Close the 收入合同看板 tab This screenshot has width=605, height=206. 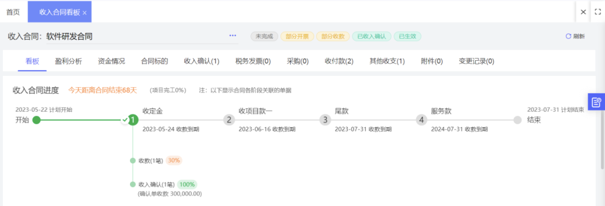[x=85, y=13]
